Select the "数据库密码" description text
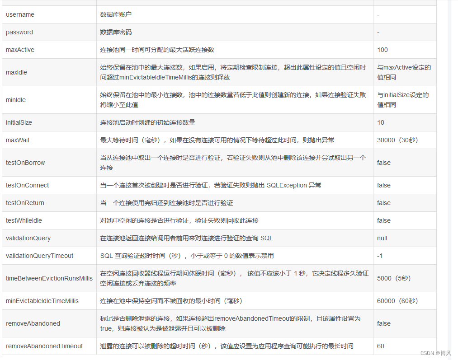Viewport: 458px width, 360px height. point(116,32)
